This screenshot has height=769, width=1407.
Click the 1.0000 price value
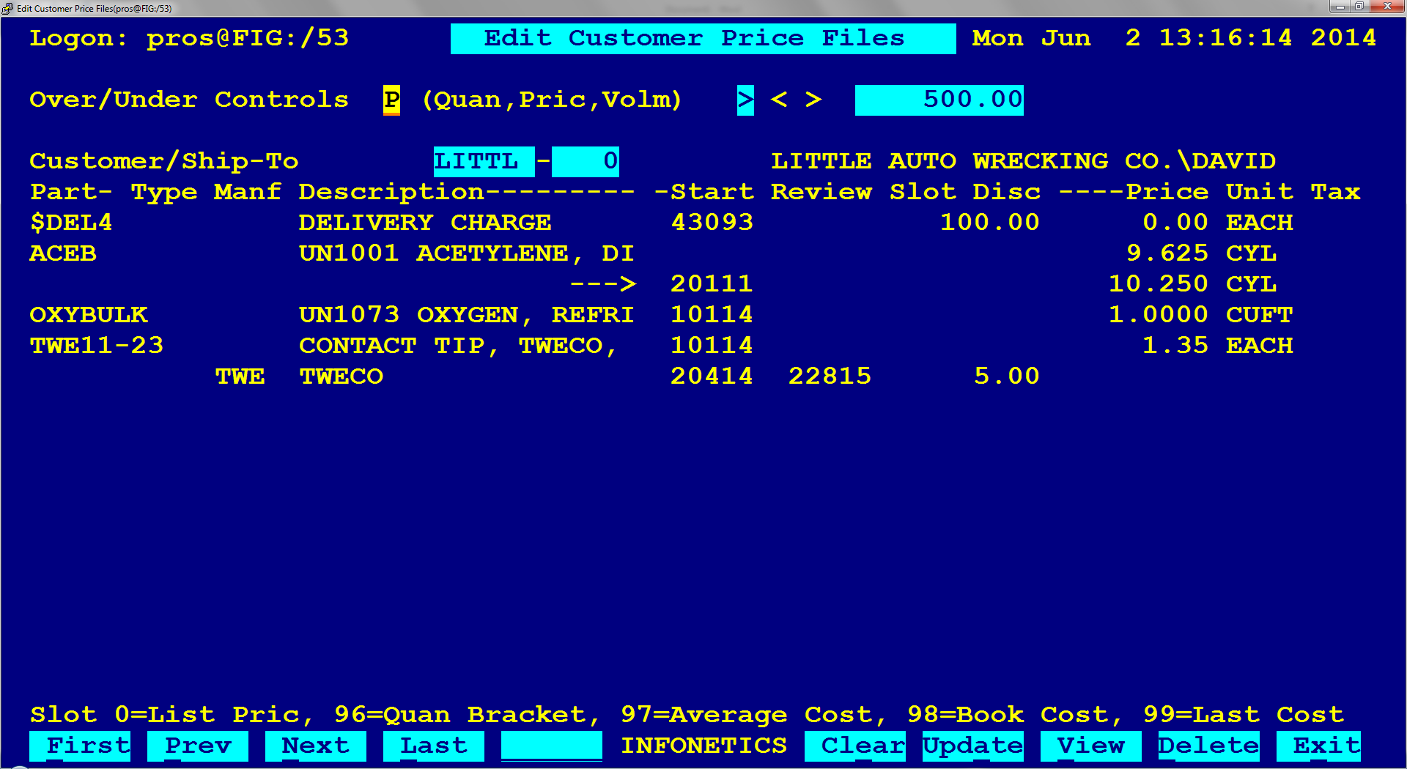(1159, 315)
